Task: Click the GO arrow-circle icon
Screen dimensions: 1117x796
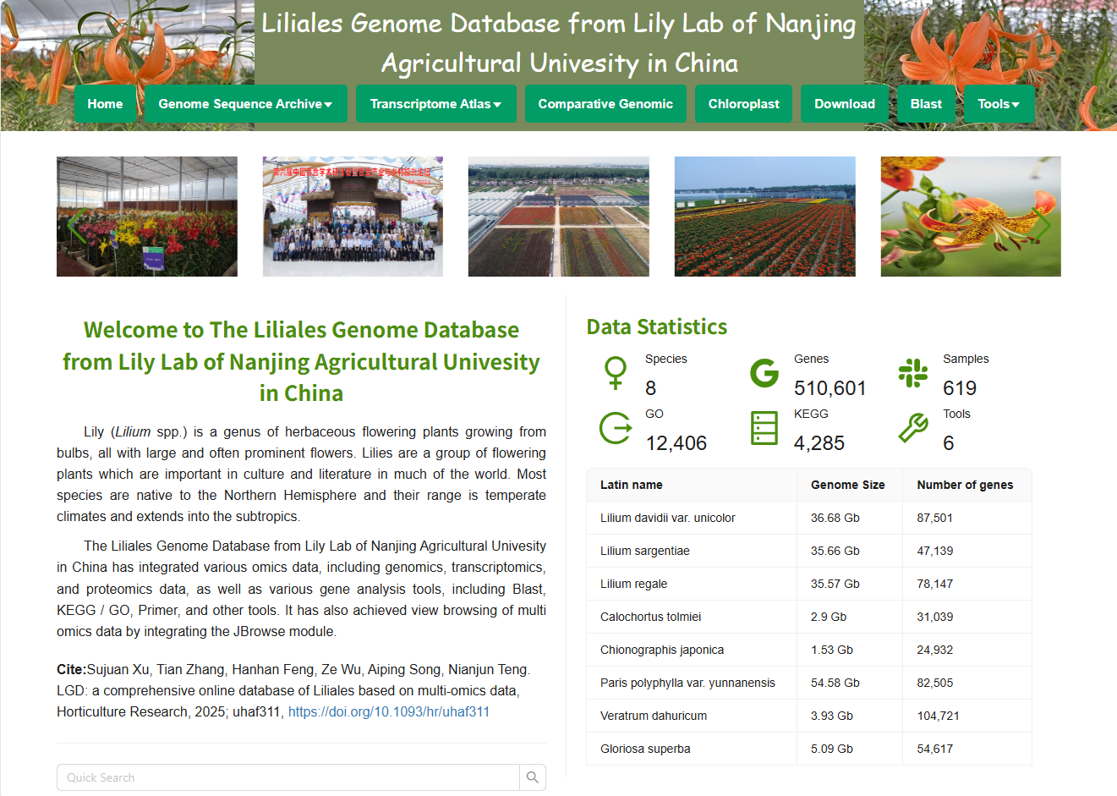Action: pyautogui.click(x=616, y=428)
